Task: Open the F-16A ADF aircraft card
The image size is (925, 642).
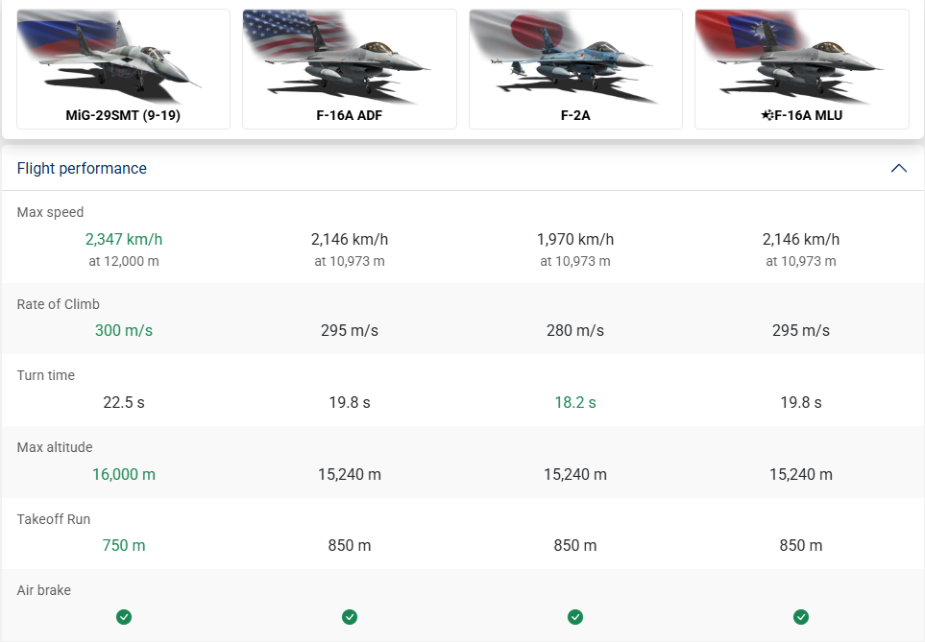Action: tap(350, 69)
